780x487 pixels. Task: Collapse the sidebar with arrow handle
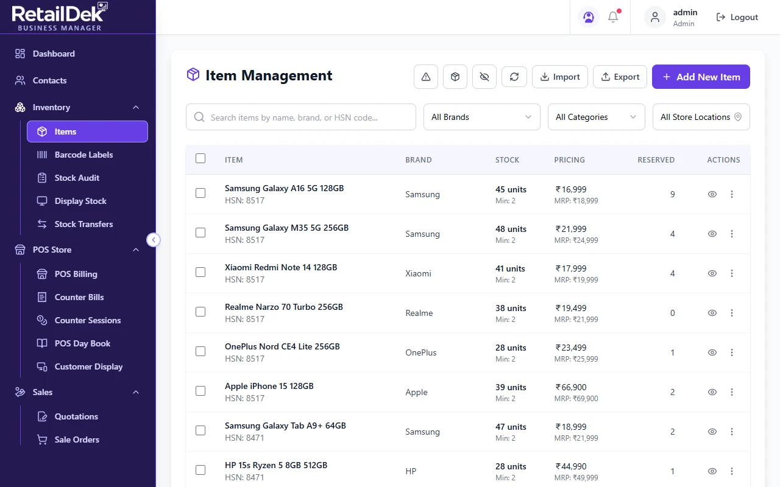click(154, 240)
